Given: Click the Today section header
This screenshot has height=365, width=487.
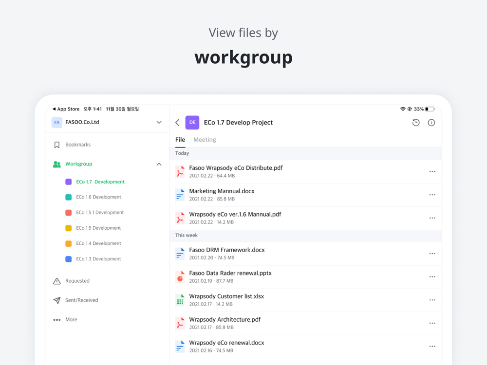Looking at the screenshot, I should (305, 153).
